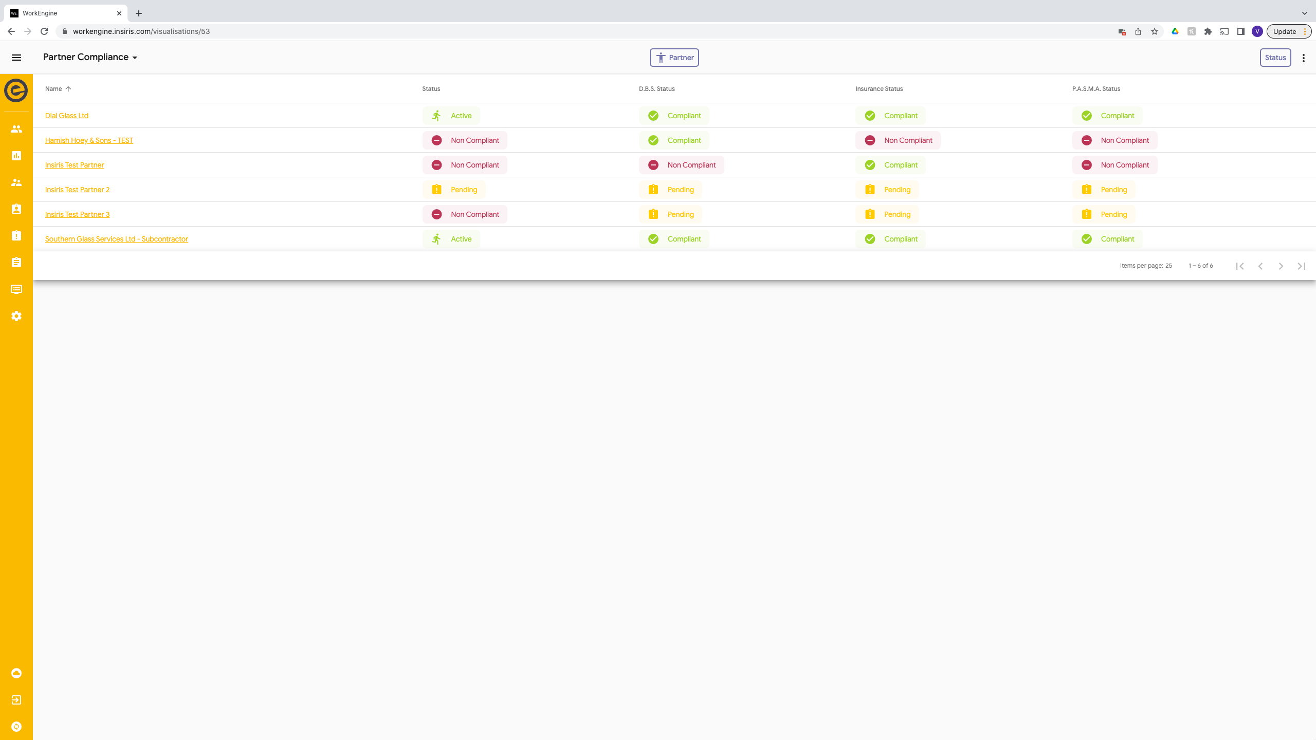Click the cloud icon in the sidebar
Image resolution: width=1316 pixels, height=740 pixels.
tap(16, 673)
